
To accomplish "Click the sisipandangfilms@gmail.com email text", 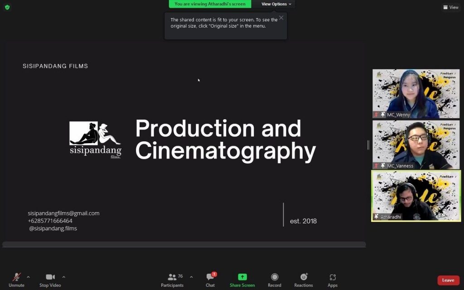I will (x=63, y=213).
